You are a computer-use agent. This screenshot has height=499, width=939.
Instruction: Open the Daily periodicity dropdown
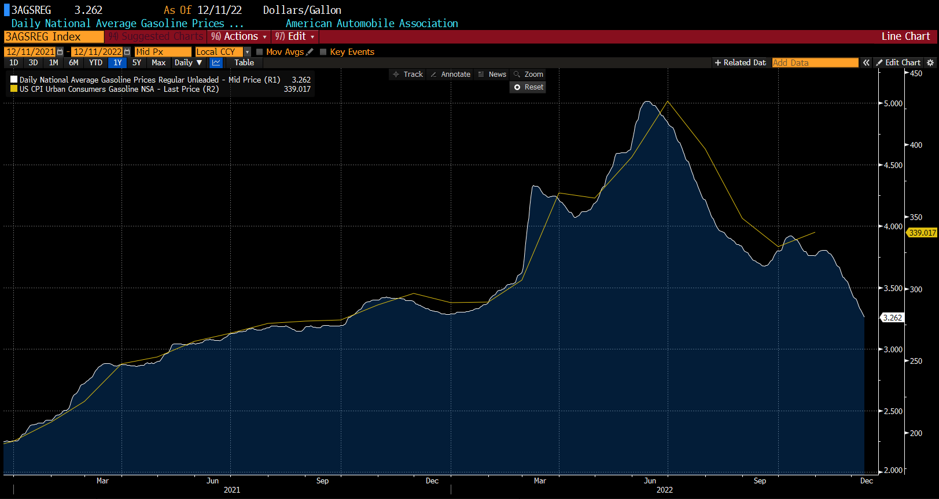click(x=188, y=62)
